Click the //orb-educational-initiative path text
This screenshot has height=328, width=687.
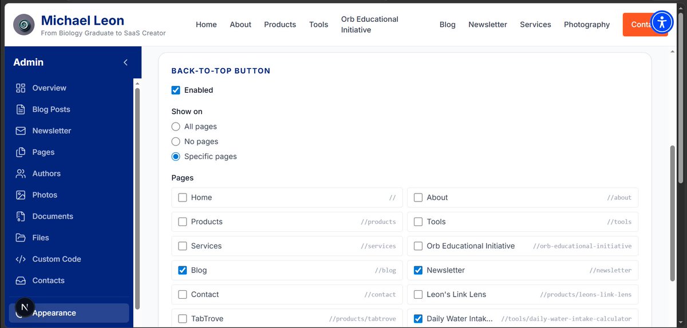coord(582,246)
